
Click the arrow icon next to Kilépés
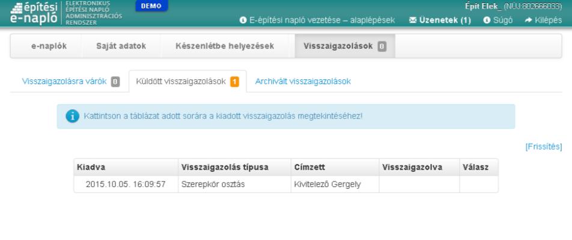pyautogui.click(x=529, y=20)
